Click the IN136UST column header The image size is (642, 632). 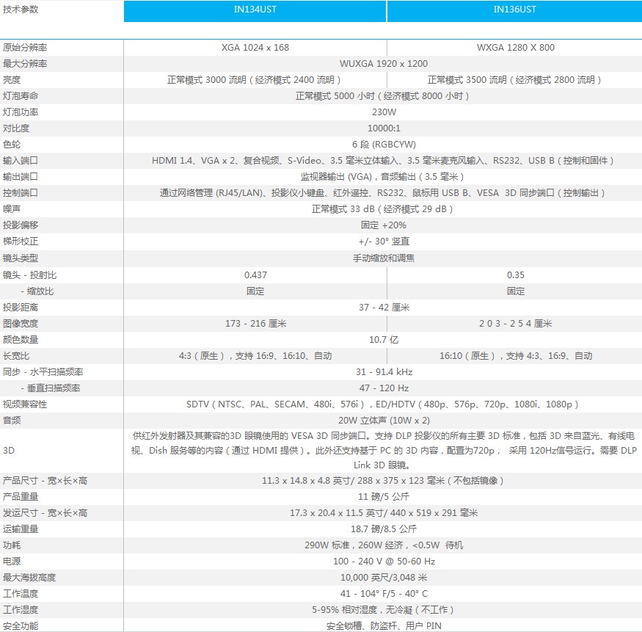pos(514,11)
